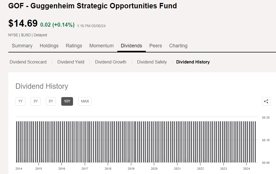The height and width of the screenshot is (174, 276).
Task: Go to the Ratings section
Action: tap(74, 46)
